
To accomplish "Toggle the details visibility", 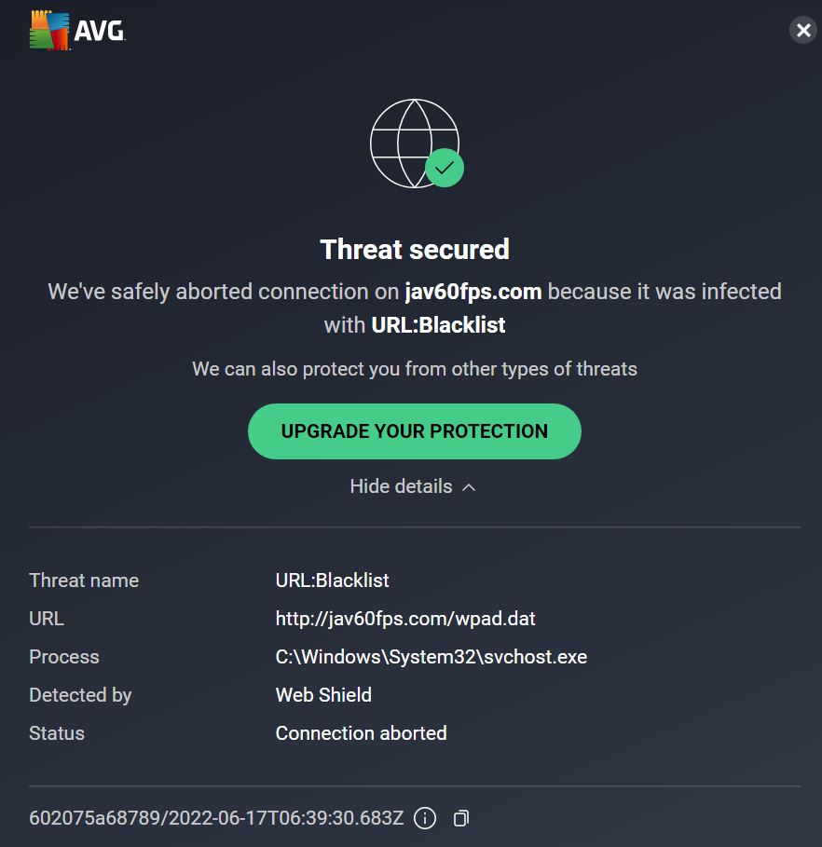I will (x=414, y=485).
